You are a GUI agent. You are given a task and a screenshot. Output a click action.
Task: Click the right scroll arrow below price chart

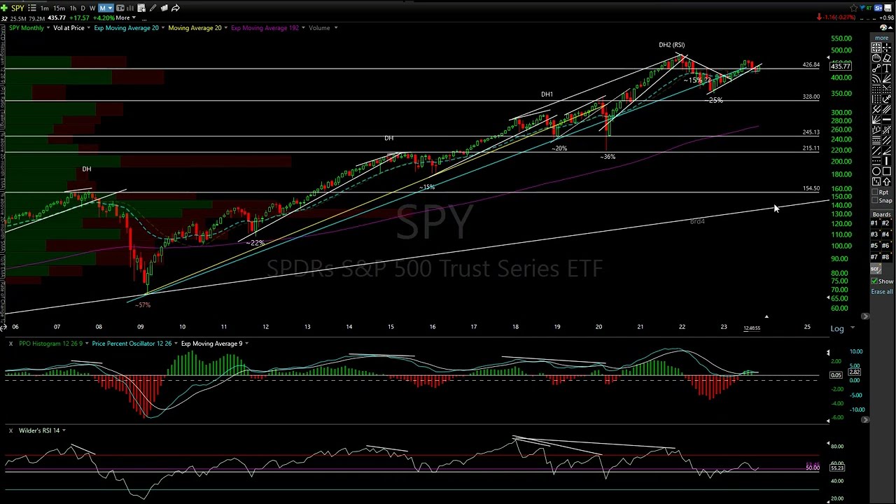(865, 316)
